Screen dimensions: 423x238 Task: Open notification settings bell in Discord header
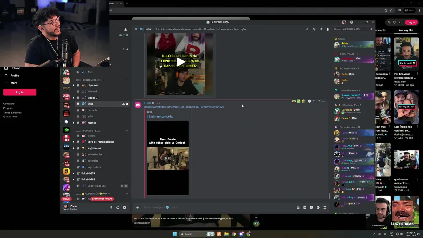314,29
